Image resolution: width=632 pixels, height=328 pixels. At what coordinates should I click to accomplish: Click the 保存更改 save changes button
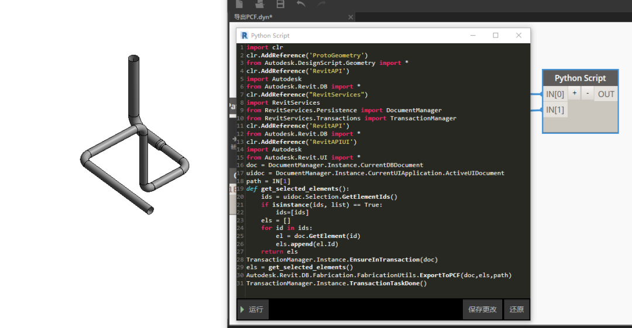click(482, 309)
